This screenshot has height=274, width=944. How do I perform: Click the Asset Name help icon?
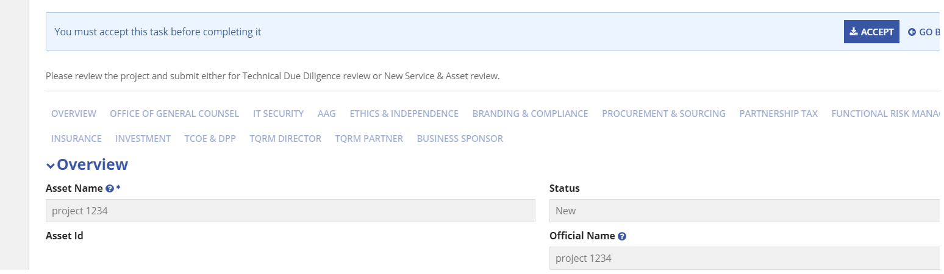pos(110,189)
